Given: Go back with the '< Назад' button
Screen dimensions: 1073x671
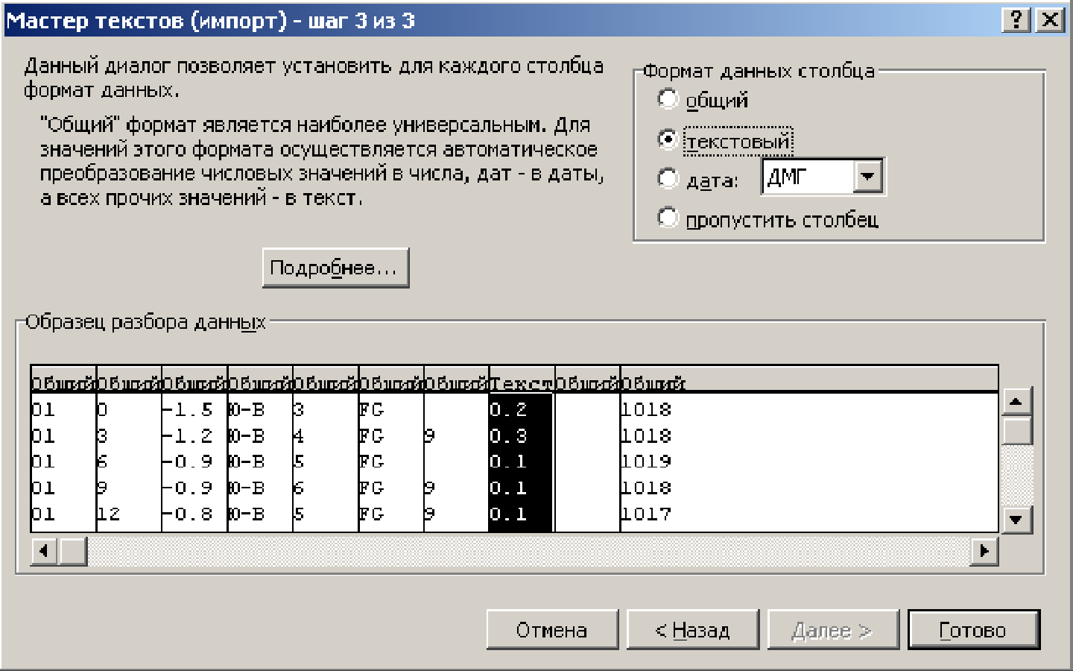Looking at the screenshot, I should coord(692,630).
